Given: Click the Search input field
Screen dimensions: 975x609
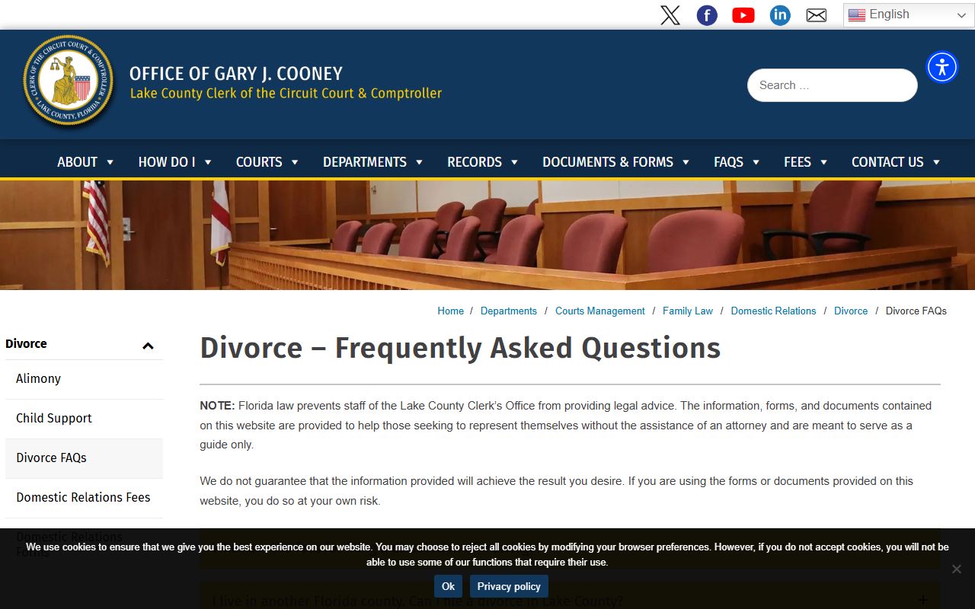Looking at the screenshot, I should click(x=832, y=85).
